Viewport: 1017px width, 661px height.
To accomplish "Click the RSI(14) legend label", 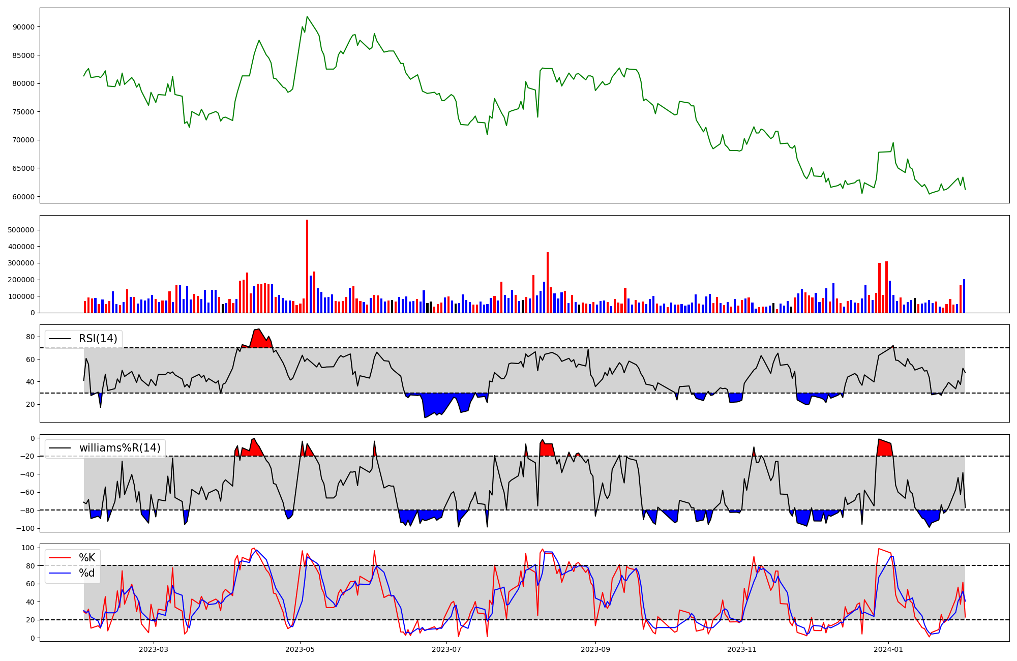I will click(98, 339).
